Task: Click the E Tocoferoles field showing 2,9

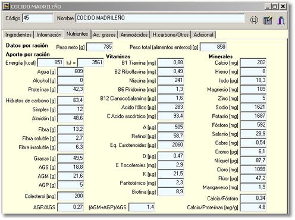Action: (171, 165)
